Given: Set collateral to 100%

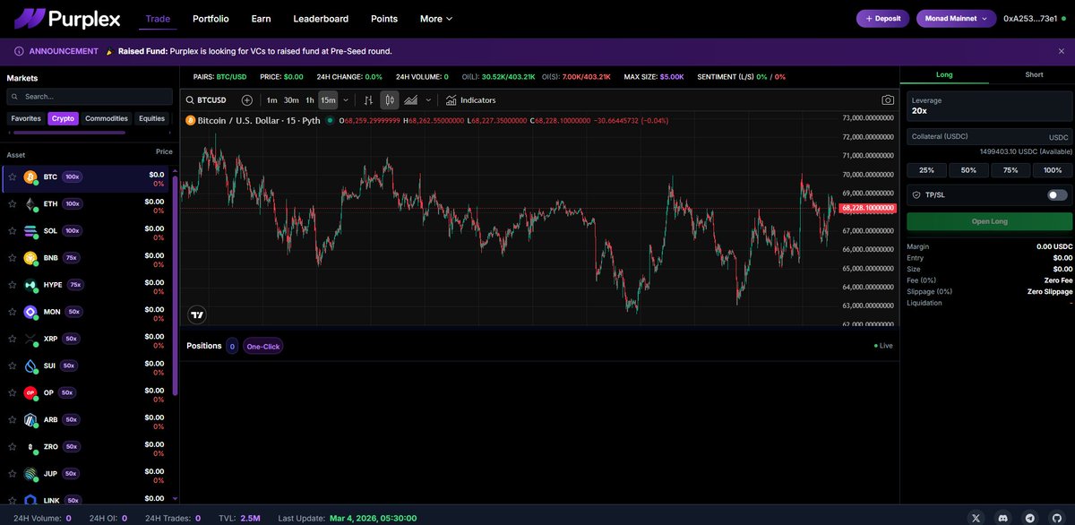Looking at the screenshot, I should [1053, 170].
